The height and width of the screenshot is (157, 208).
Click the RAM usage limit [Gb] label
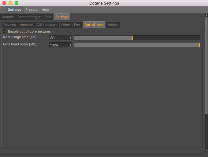[20, 37]
